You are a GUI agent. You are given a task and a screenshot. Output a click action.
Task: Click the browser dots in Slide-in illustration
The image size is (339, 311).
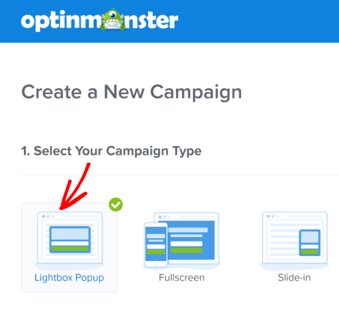[x=273, y=216]
